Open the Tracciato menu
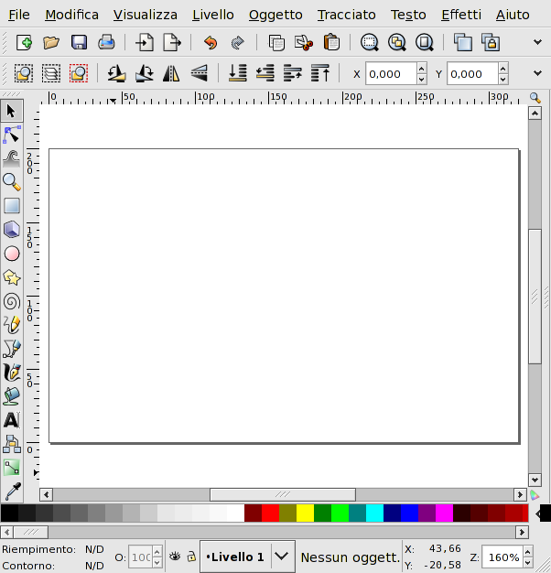Screen dimensions: 551x573 coord(346,15)
